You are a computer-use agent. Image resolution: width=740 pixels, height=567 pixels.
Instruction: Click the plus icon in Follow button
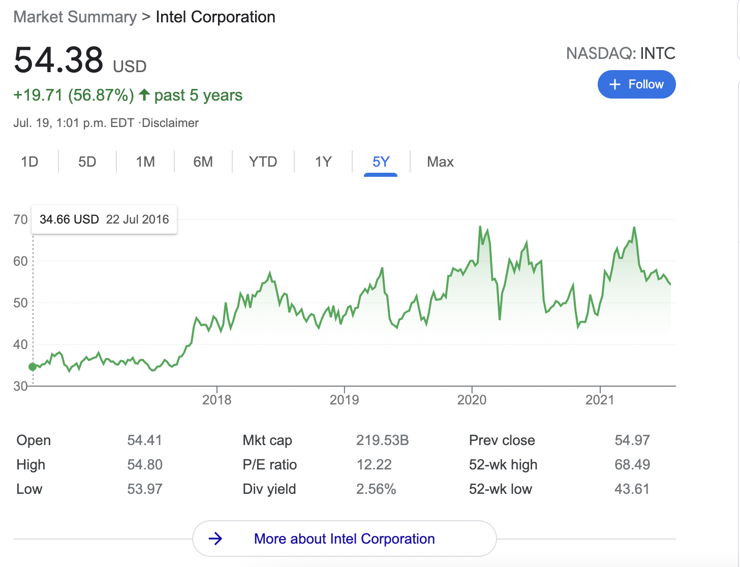(615, 84)
